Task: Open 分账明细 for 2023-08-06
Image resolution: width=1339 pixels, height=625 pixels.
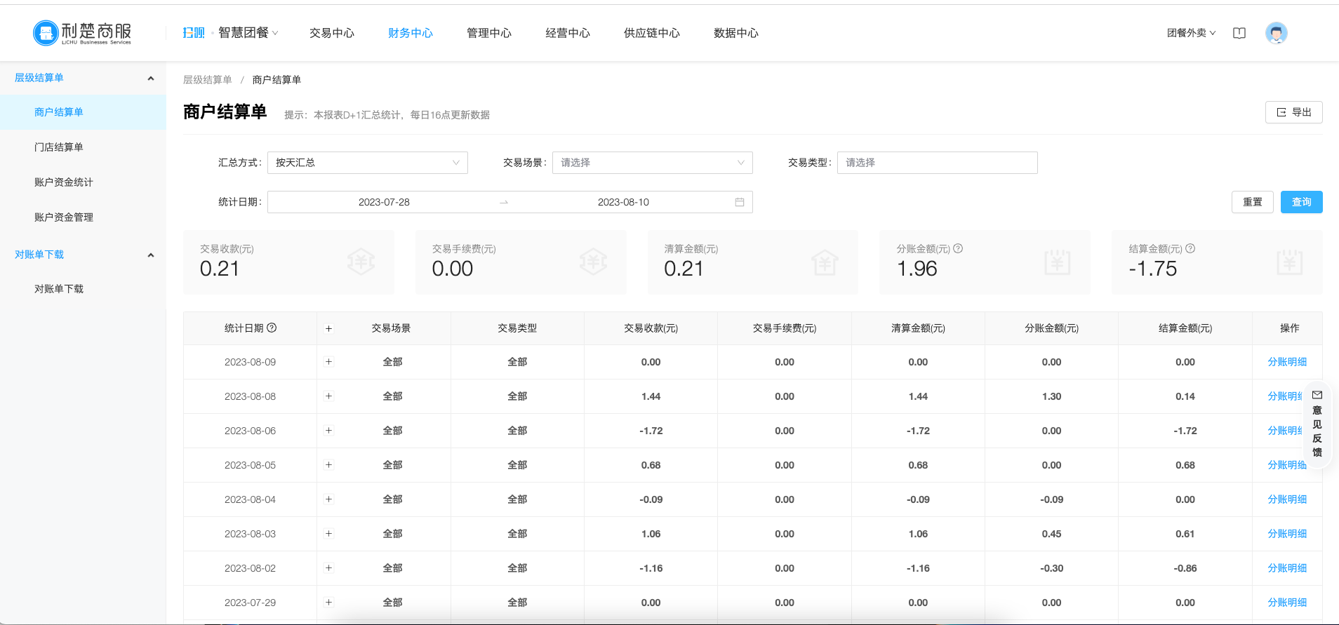Action: pyautogui.click(x=1285, y=431)
